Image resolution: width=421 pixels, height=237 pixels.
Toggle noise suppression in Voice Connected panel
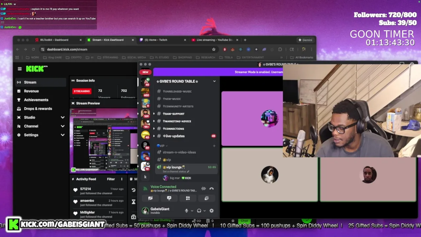pyautogui.click(x=204, y=189)
